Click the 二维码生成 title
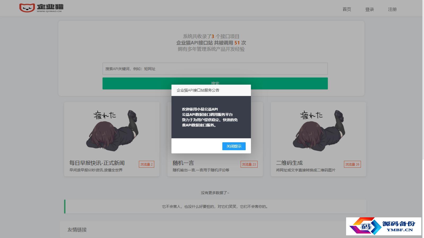 (289, 163)
